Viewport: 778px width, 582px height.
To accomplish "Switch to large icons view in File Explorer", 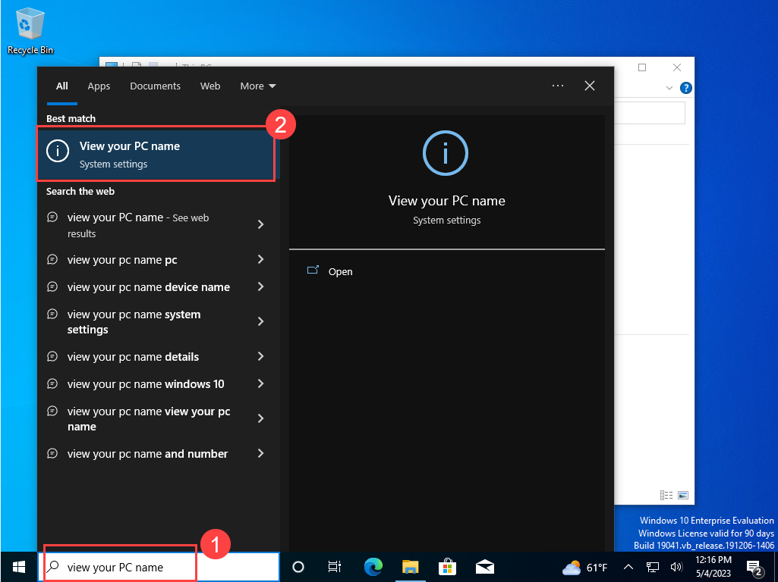I will [x=683, y=495].
